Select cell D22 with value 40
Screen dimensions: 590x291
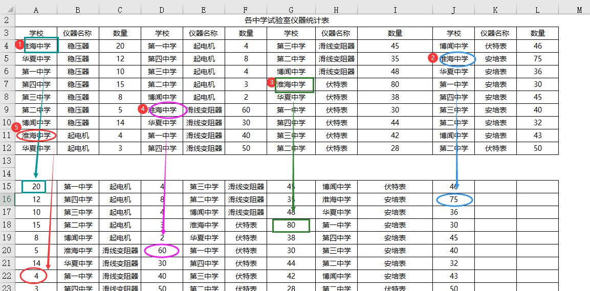(x=162, y=276)
